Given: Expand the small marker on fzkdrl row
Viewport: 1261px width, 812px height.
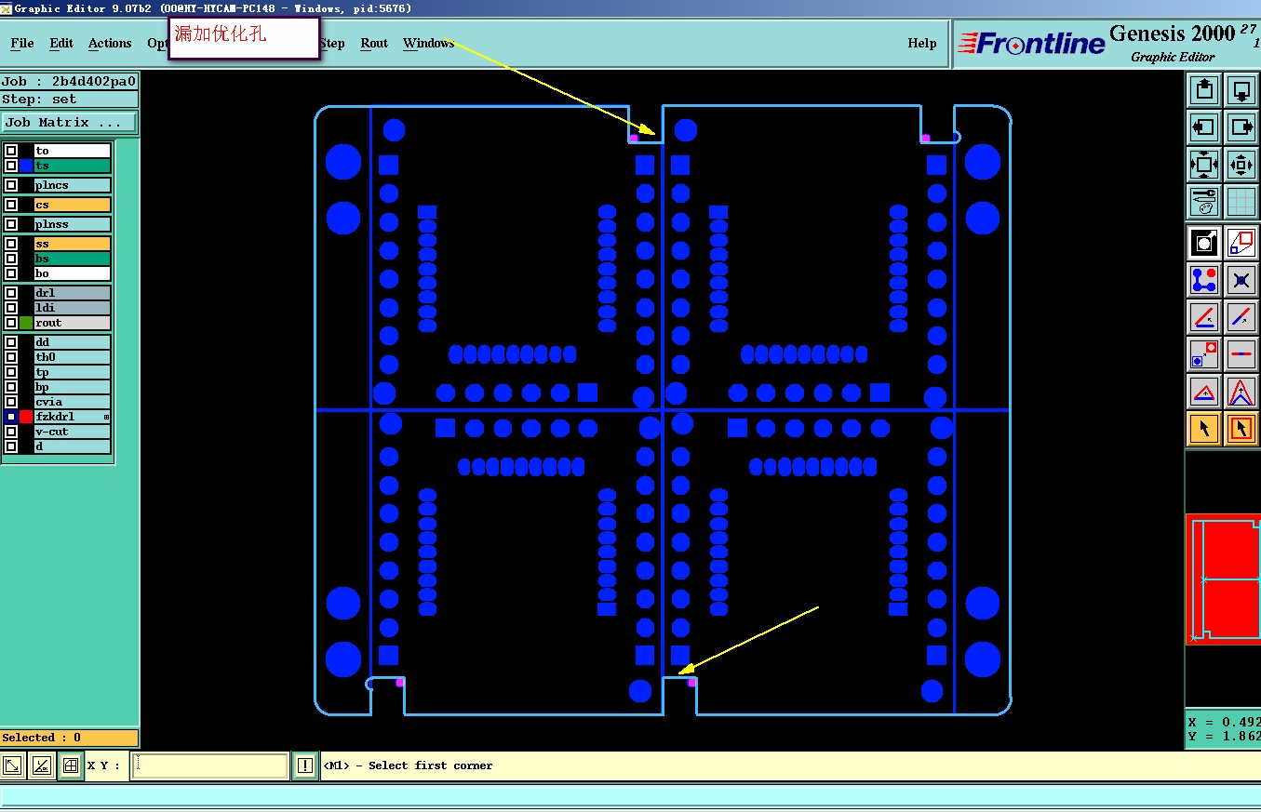Looking at the screenshot, I should coord(106,417).
